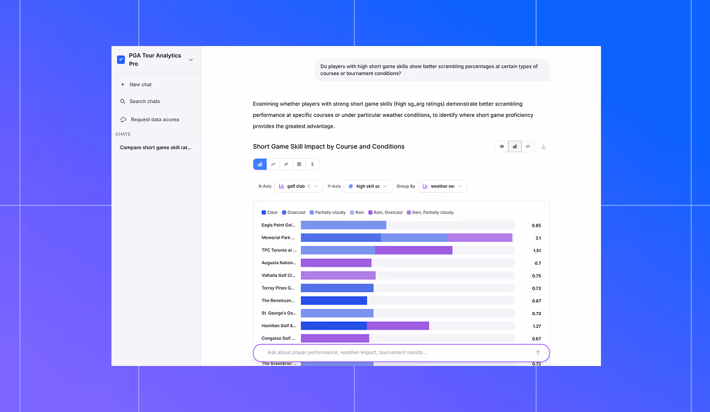Select the scatter chart type icon
710x412 pixels.
(x=286, y=164)
